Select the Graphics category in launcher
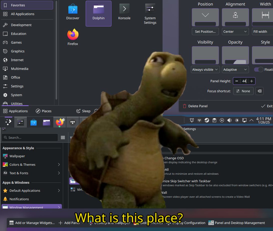Viewport: 273px width, 231px height. click(x=18, y=51)
